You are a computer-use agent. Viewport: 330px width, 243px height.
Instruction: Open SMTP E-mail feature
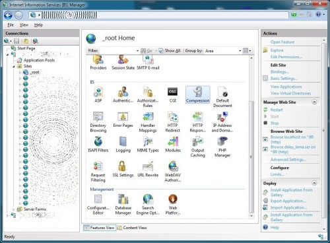coord(148,63)
